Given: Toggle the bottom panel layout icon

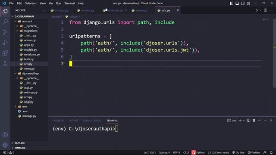Looking at the screenshot, I should click(x=237, y=3).
